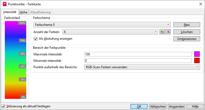Screen dimensions: 205x110
Task: Click the 75% marker on the gradient
Action: tap(22, 40)
